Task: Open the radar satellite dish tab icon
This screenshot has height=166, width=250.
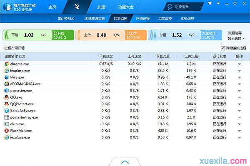Action: coord(77,7)
